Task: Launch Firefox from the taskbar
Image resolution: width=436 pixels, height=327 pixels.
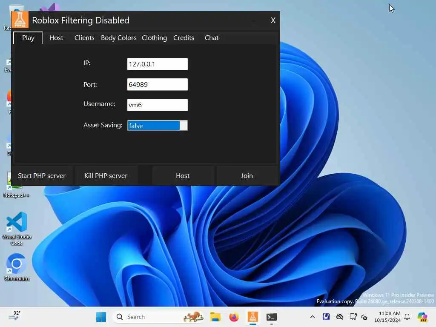Action: [x=234, y=317]
